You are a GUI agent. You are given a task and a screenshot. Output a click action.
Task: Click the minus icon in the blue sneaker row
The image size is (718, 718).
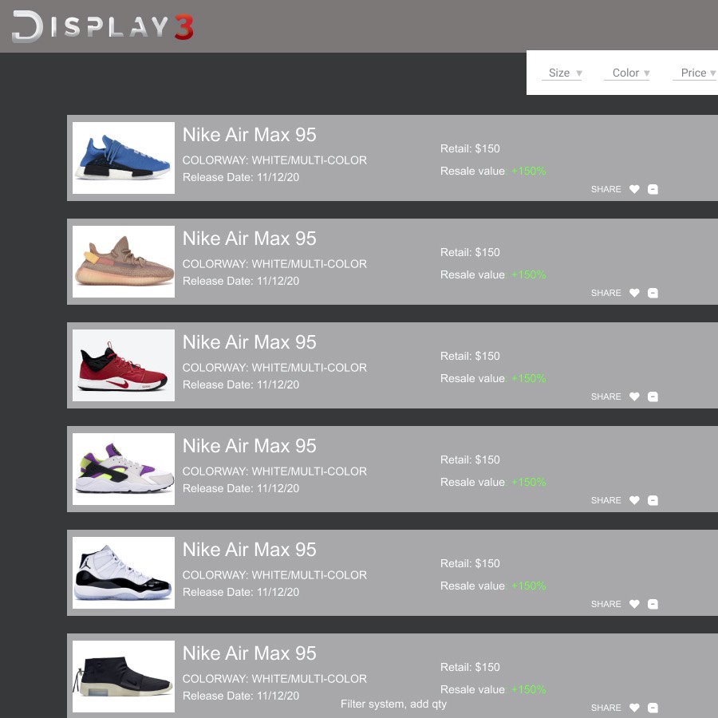(653, 189)
